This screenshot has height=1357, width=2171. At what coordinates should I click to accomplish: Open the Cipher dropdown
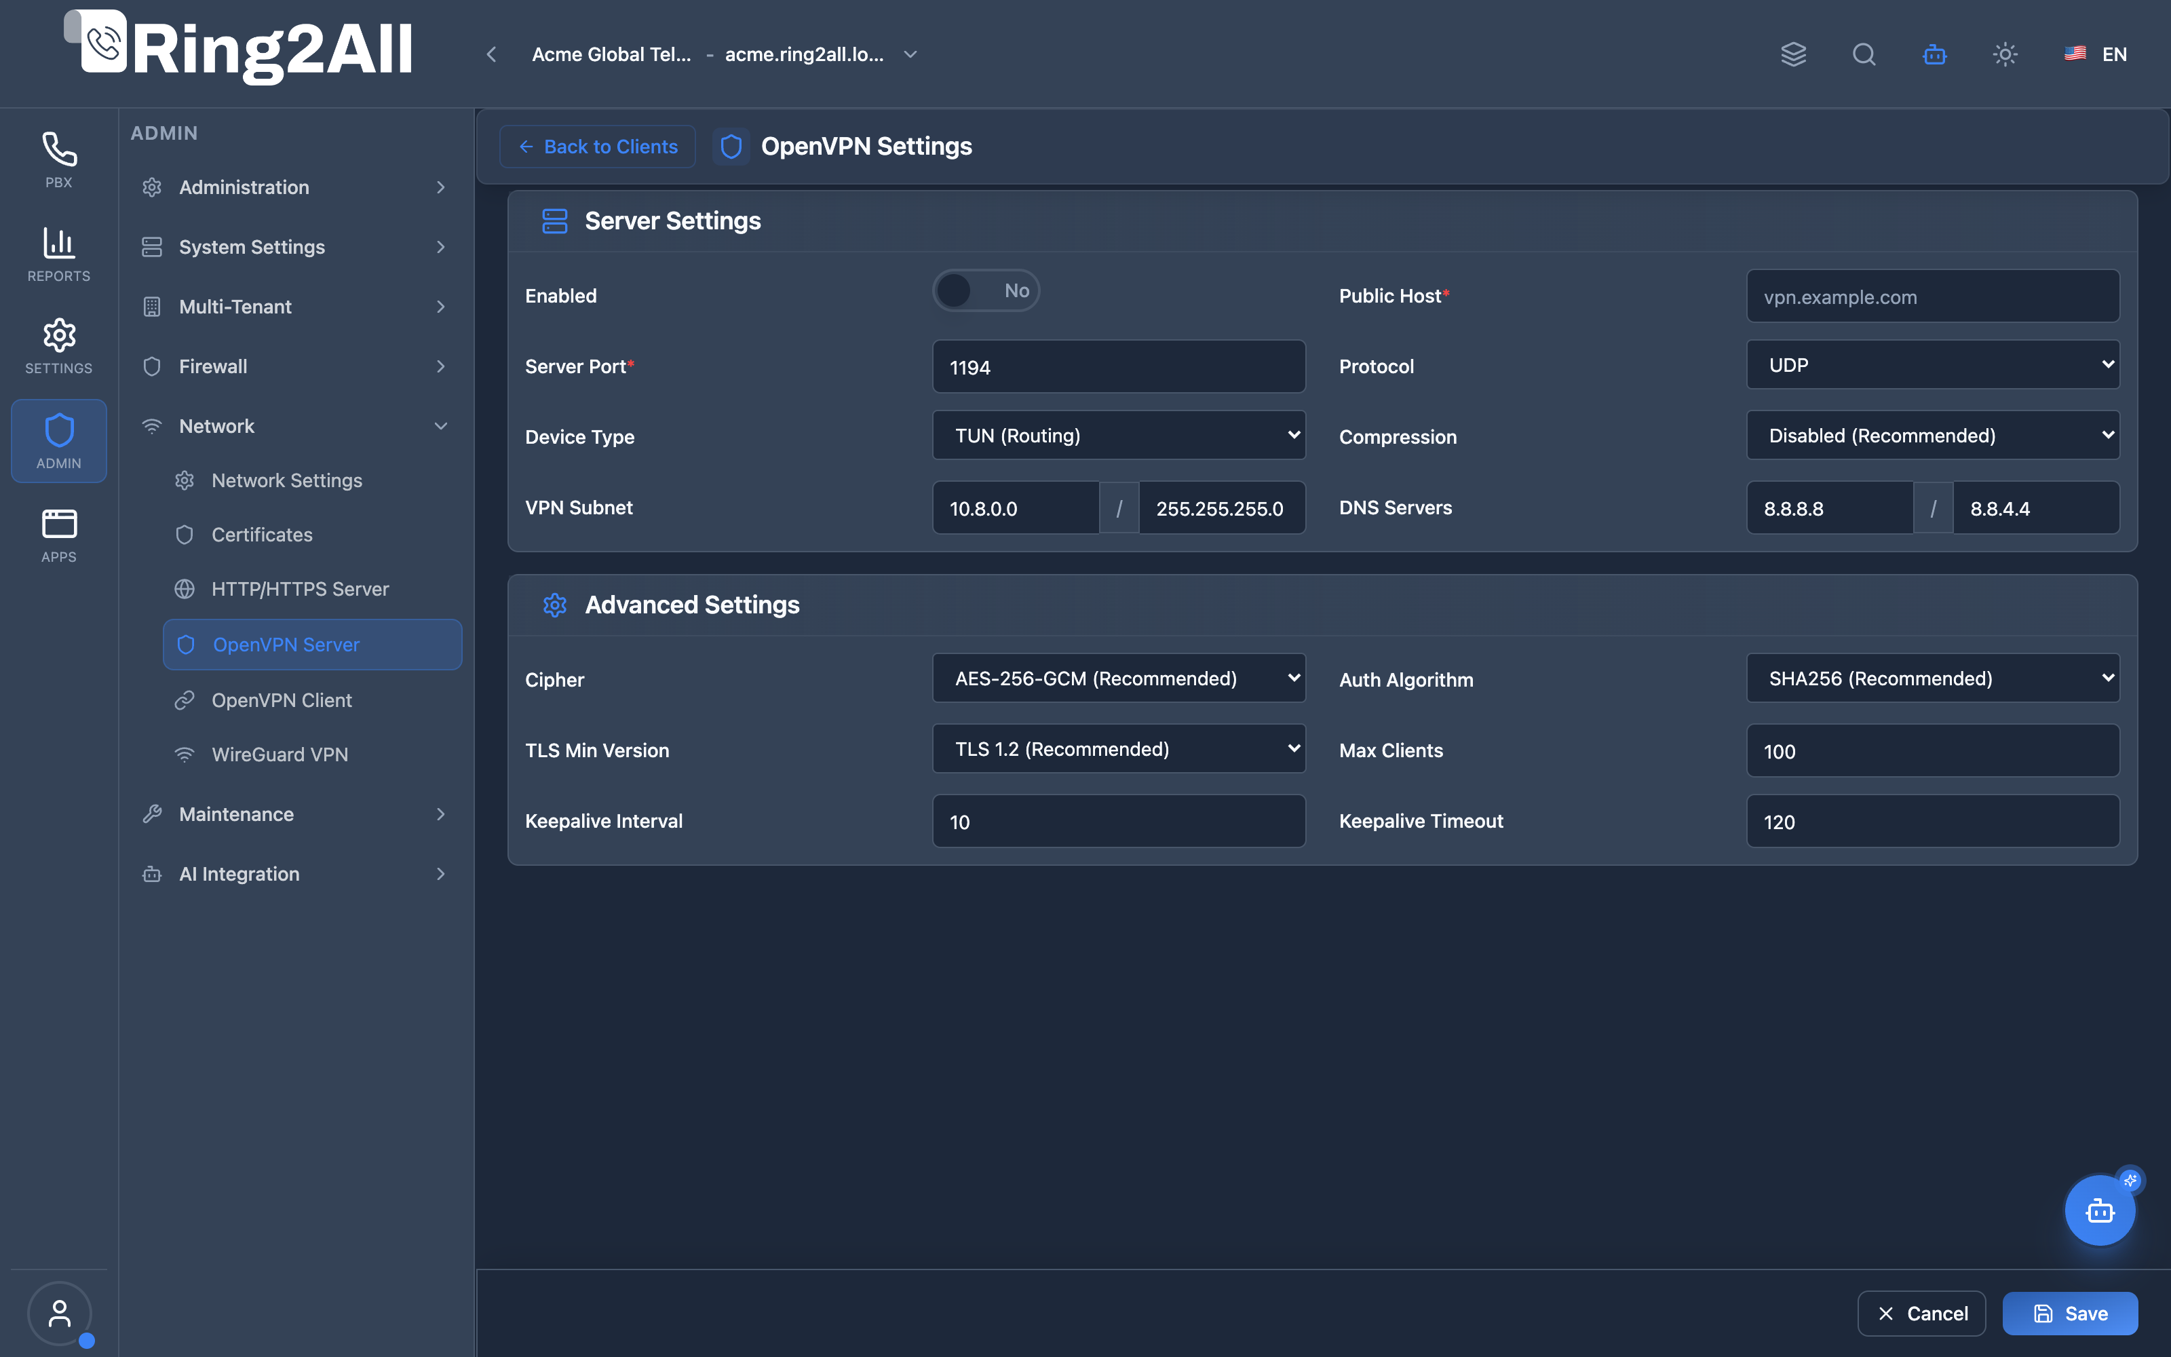pos(1119,678)
